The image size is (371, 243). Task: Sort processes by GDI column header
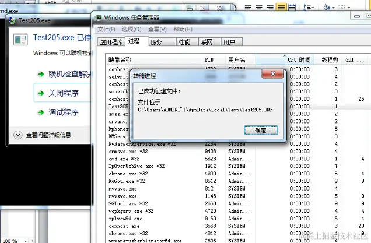tap(355, 59)
